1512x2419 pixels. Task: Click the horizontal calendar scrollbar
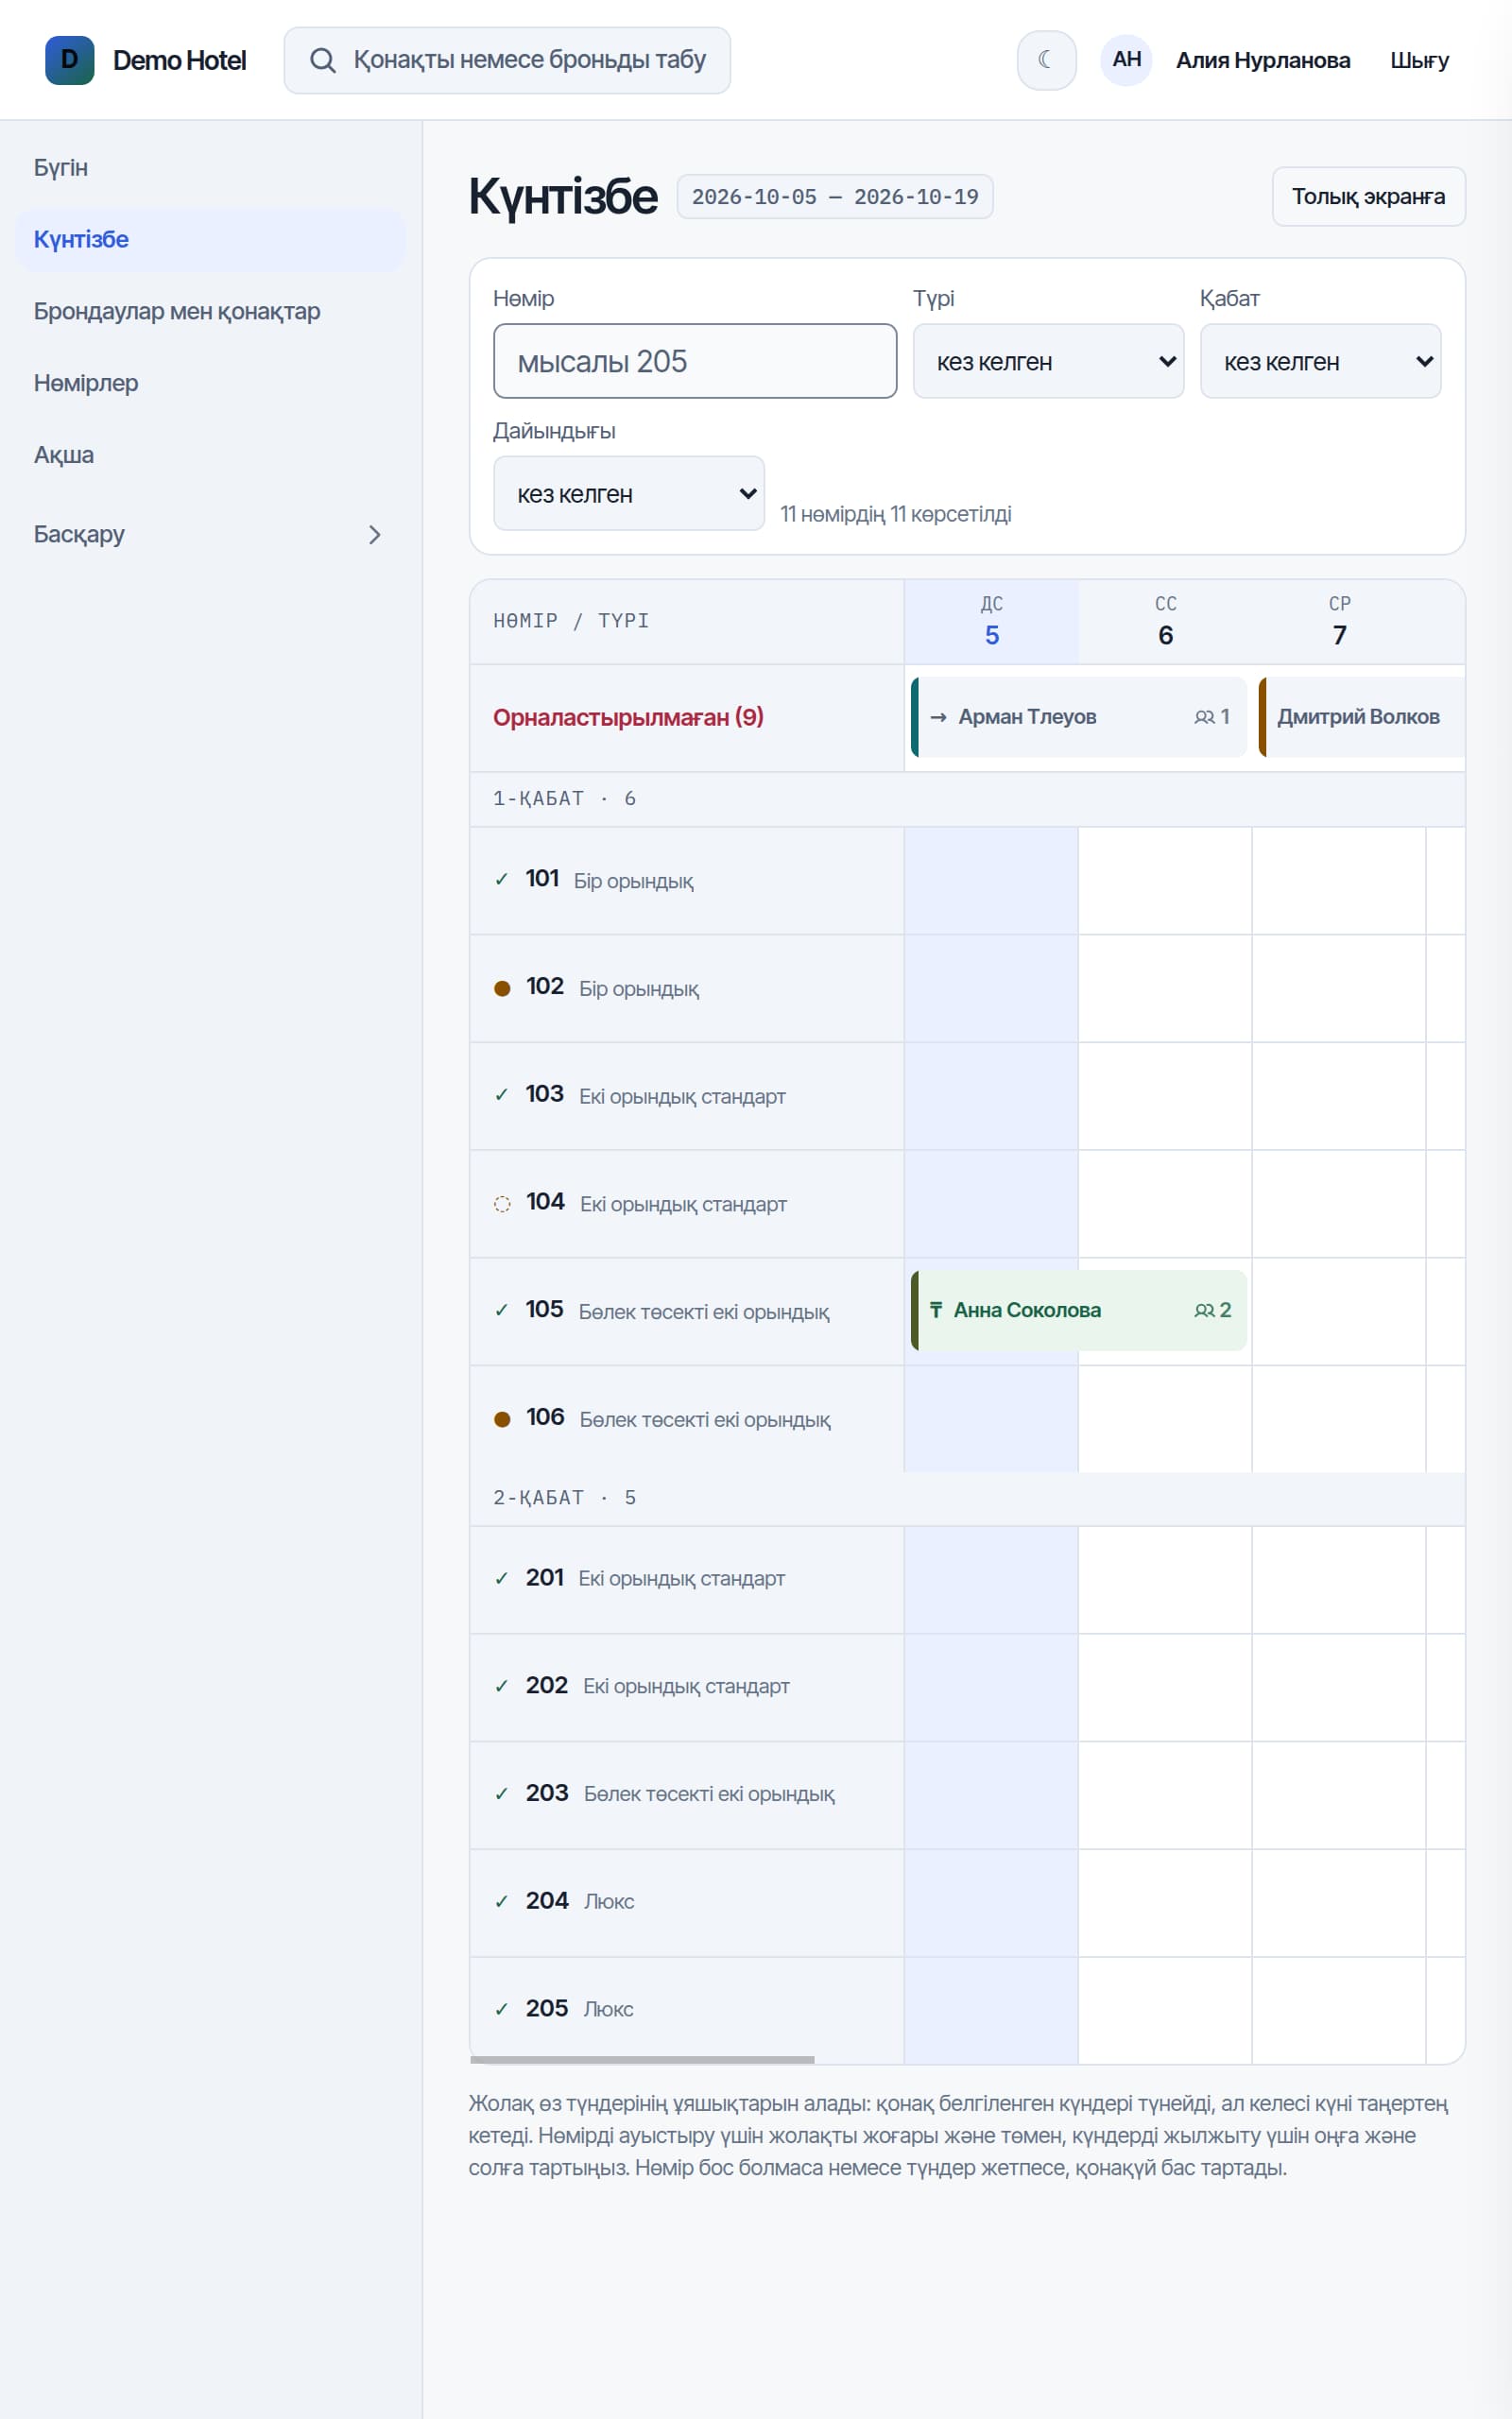click(642, 2059)
